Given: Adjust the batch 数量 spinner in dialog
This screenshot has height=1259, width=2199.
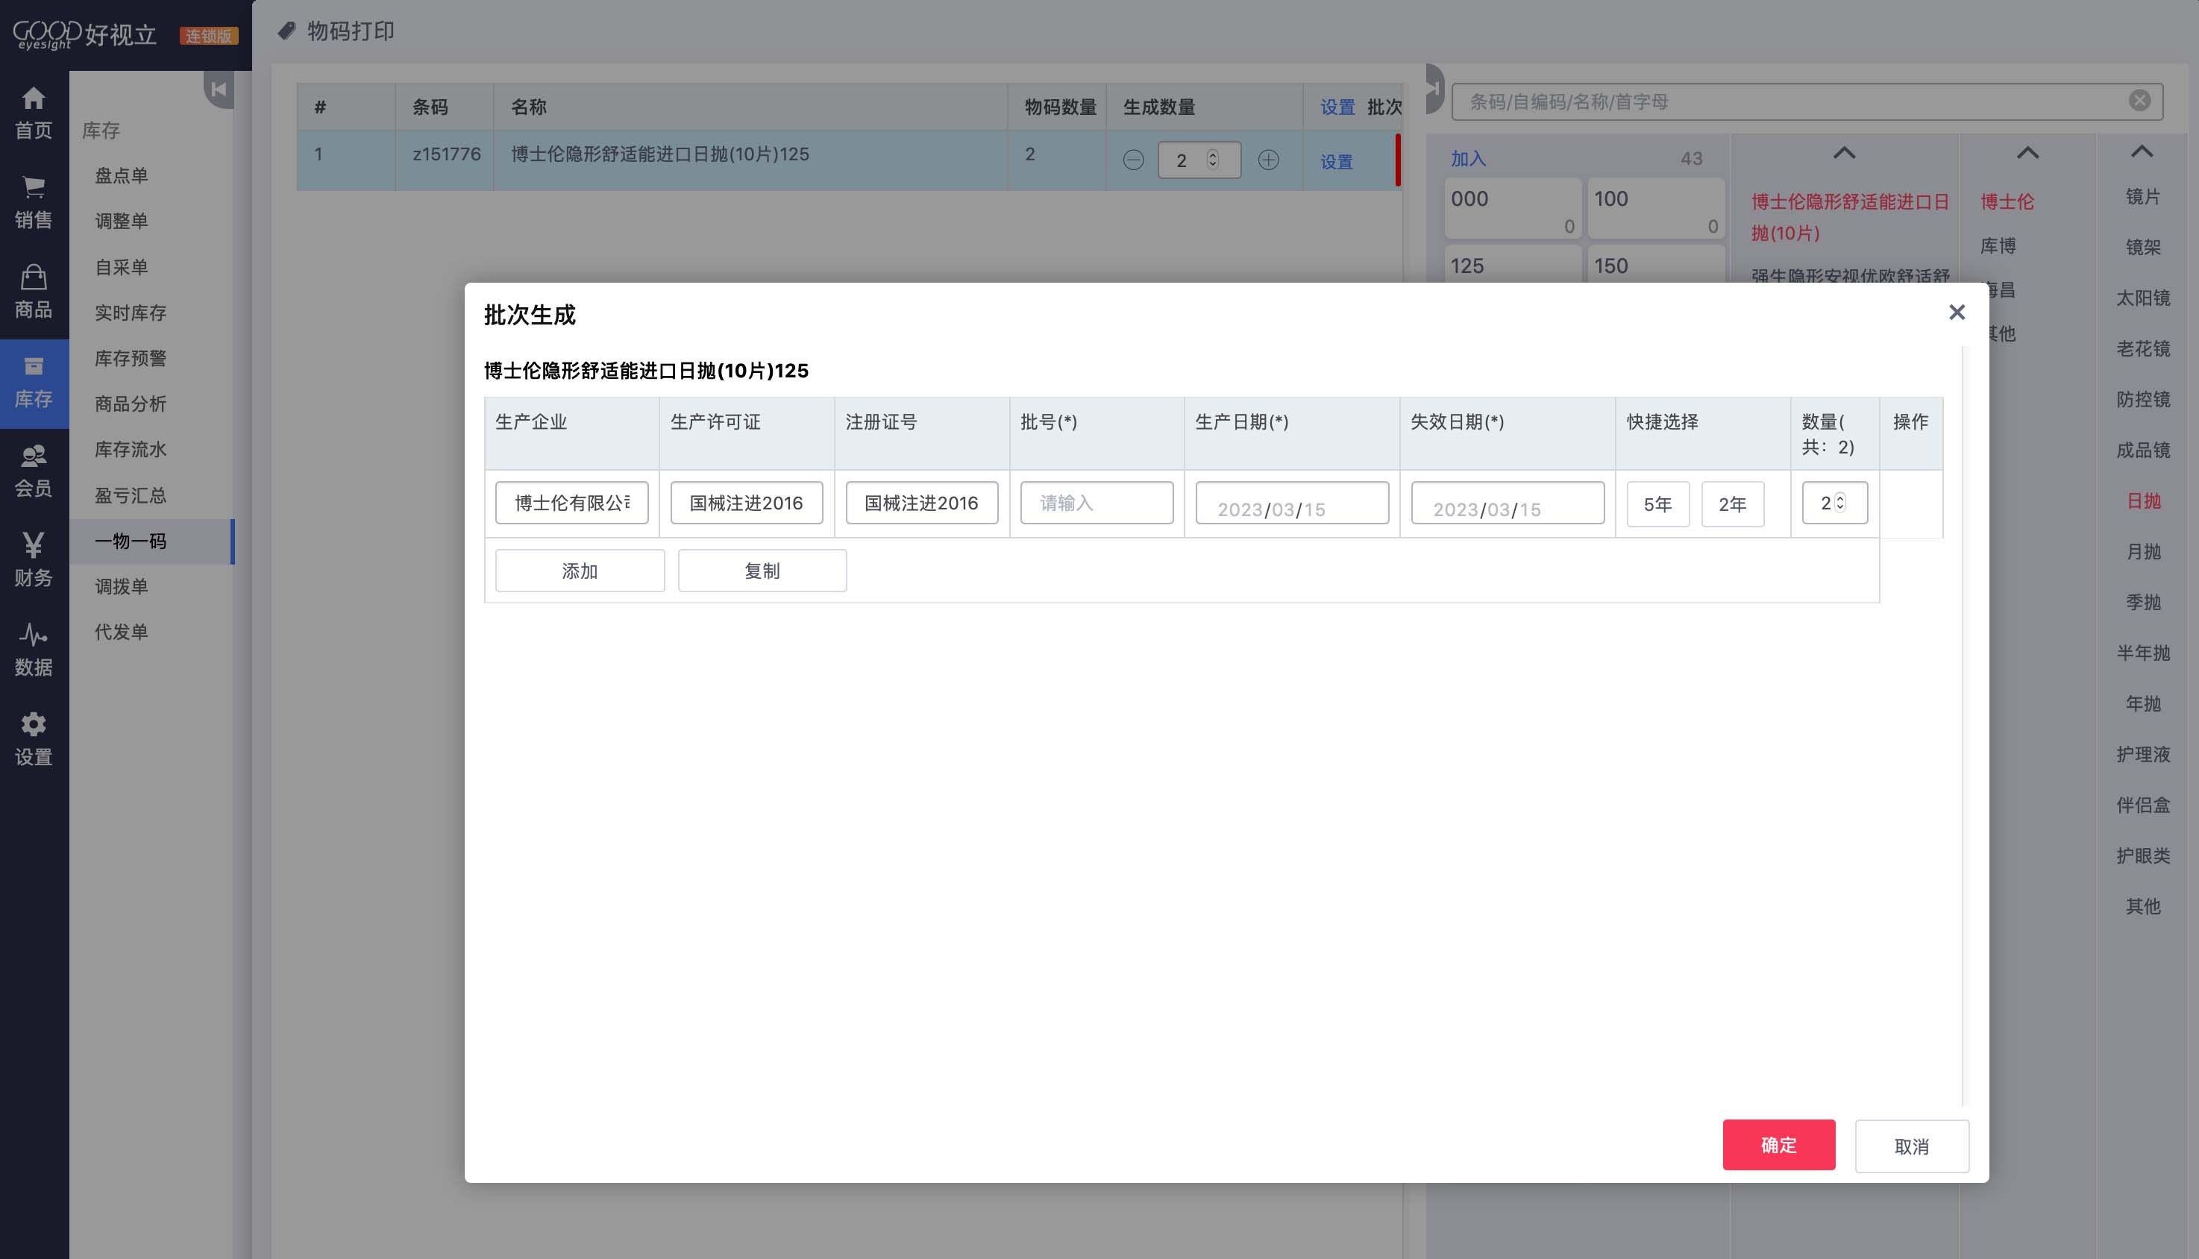Looking at the screenshot, I should click(1840, 503).
